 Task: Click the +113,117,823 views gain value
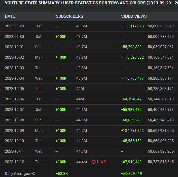pos(132,26)
